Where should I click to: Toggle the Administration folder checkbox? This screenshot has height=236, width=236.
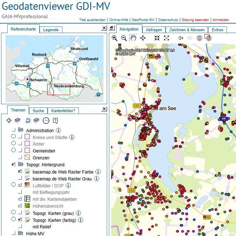[x=13, y=130]
